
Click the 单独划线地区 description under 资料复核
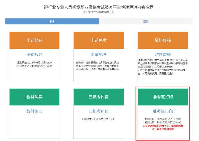163,67
